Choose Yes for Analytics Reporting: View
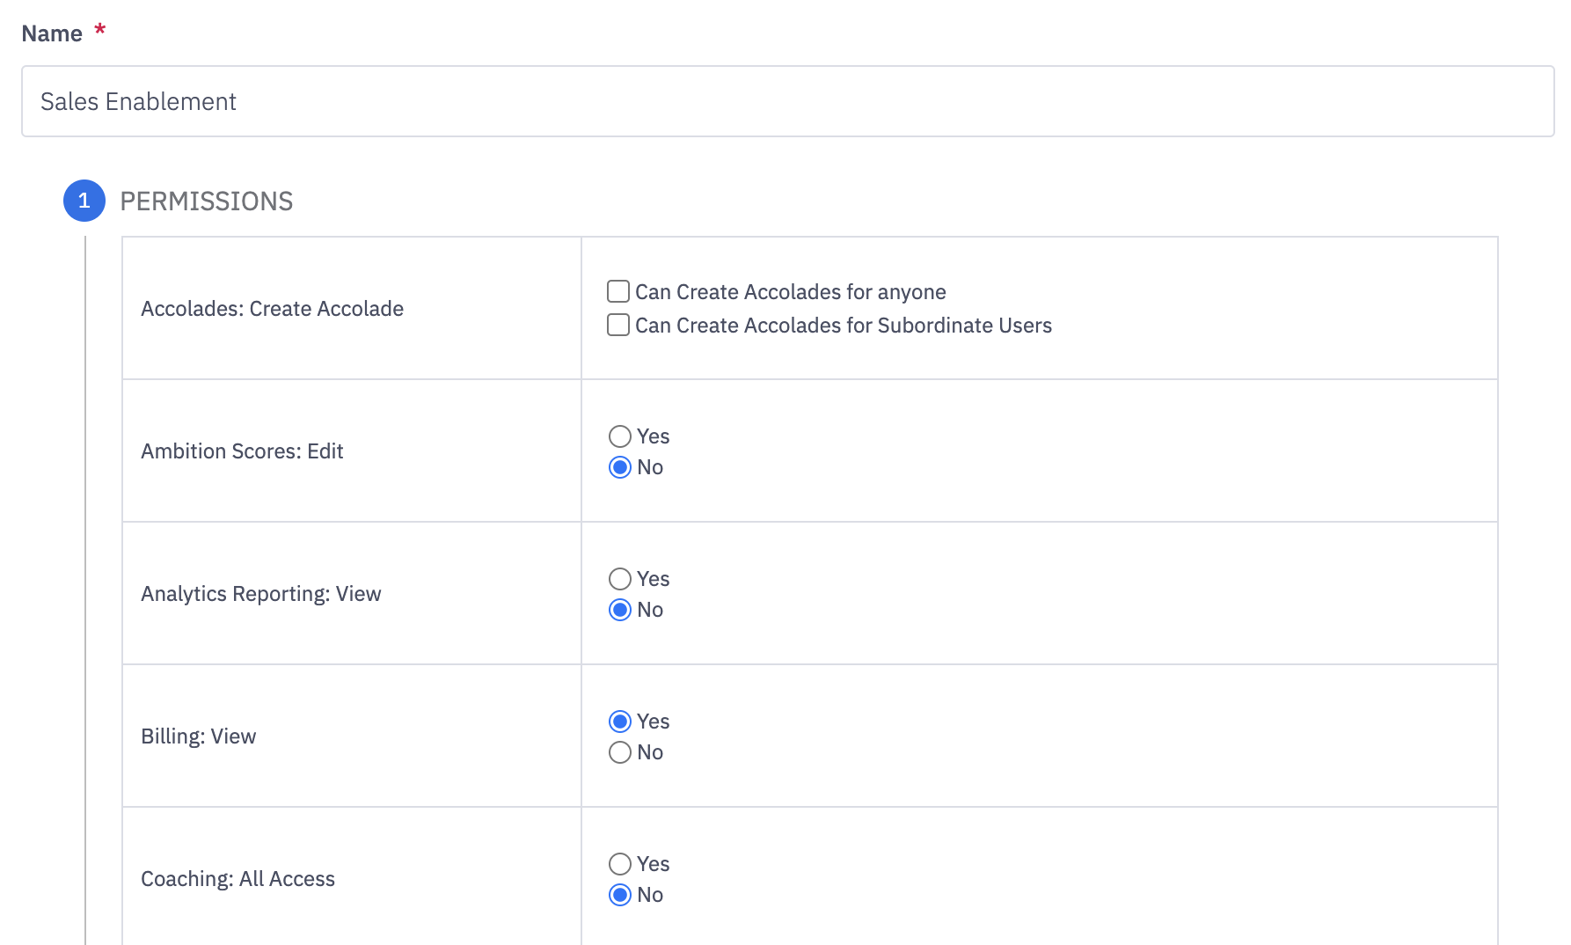The image size is (1571, 945). click(x=620, y=579)
